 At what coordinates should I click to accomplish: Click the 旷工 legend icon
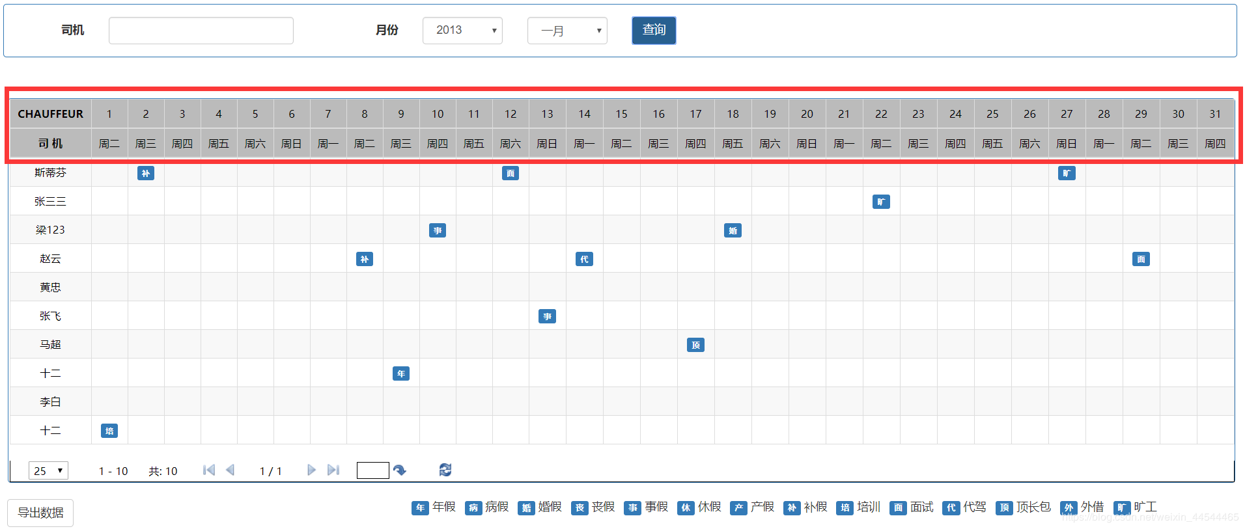point(1122,508)
